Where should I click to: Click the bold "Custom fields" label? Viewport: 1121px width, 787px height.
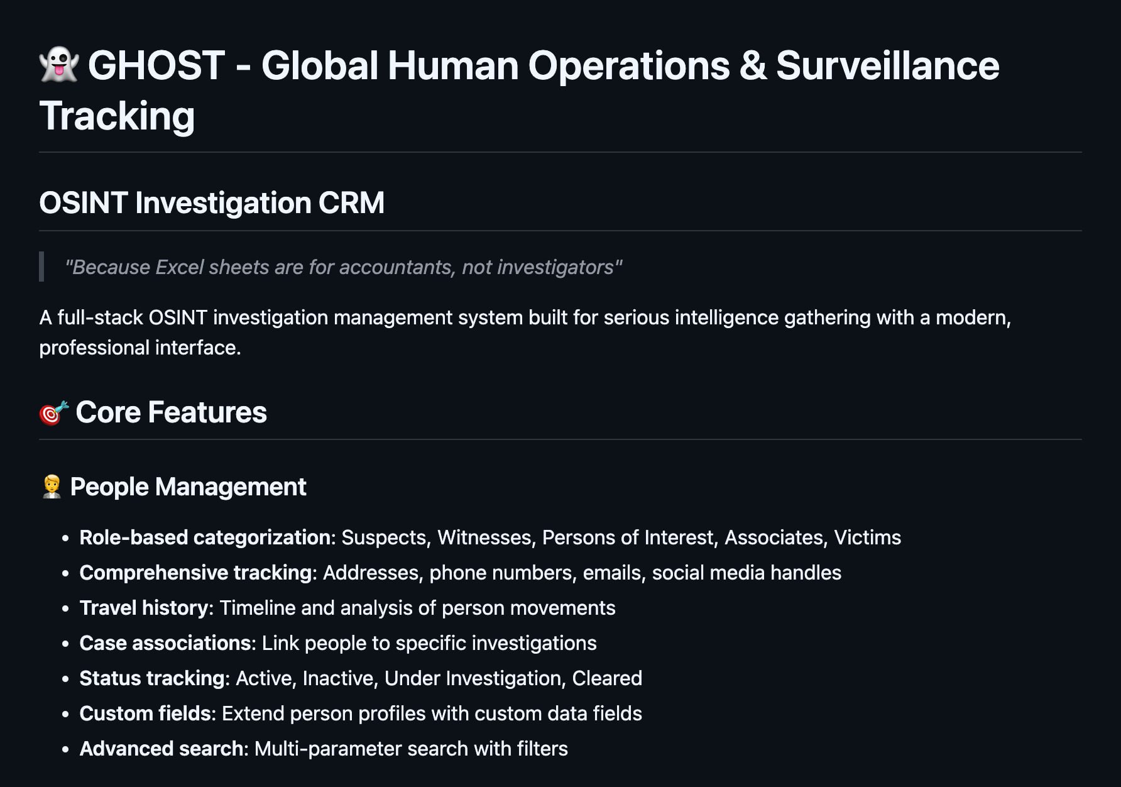tap(145, 713)
